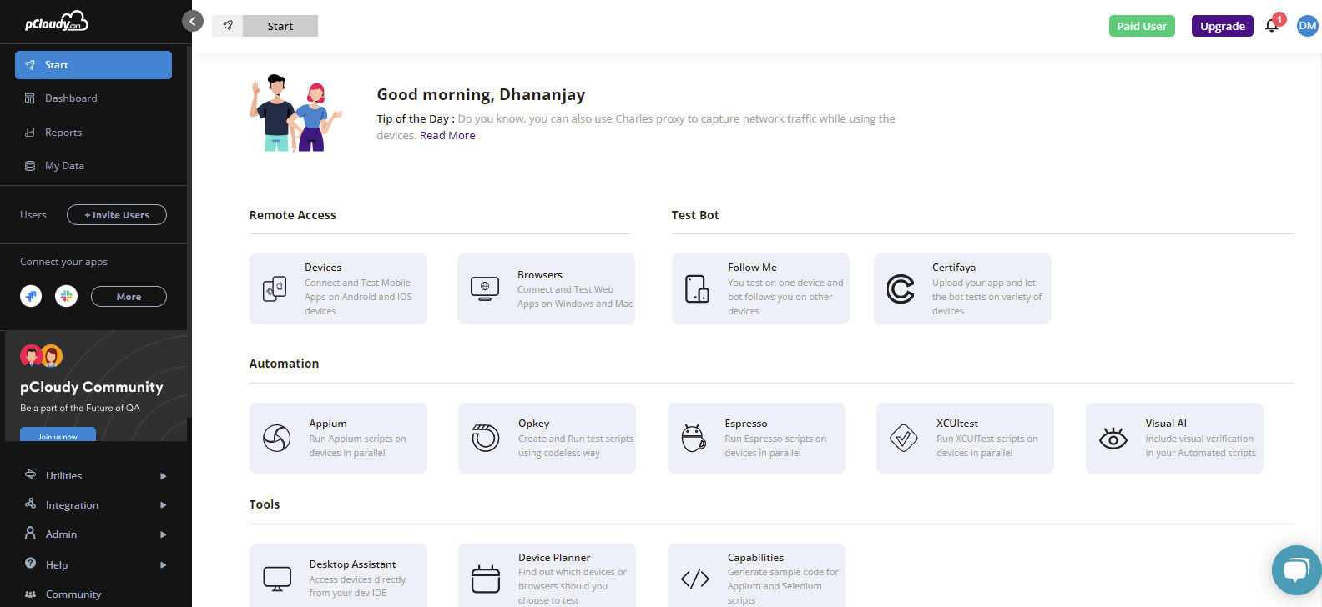Open Community link in sidebar
This screenshot has width=1322, height=607.
point(73,594)
